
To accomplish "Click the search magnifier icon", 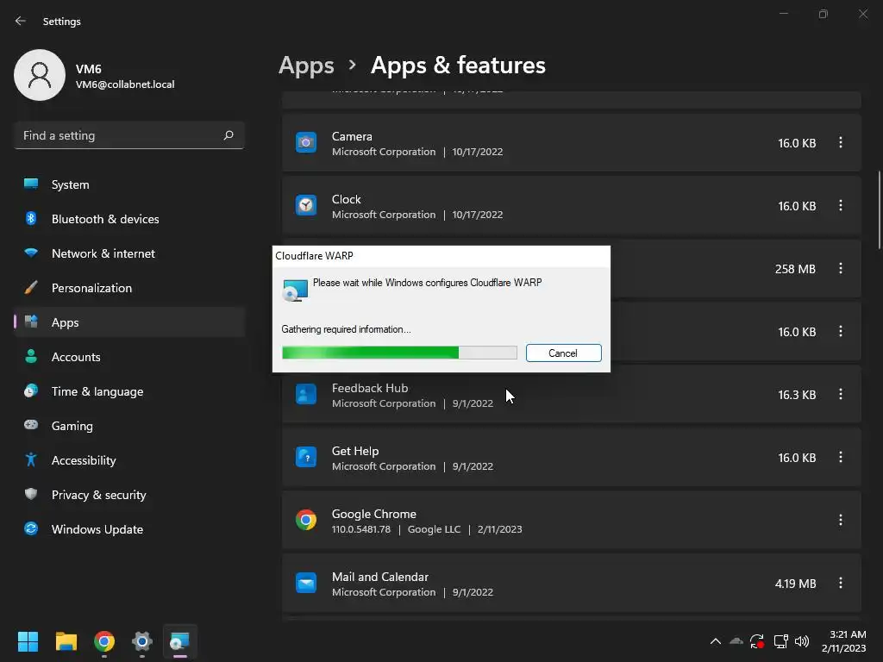I will coord(228,135).
